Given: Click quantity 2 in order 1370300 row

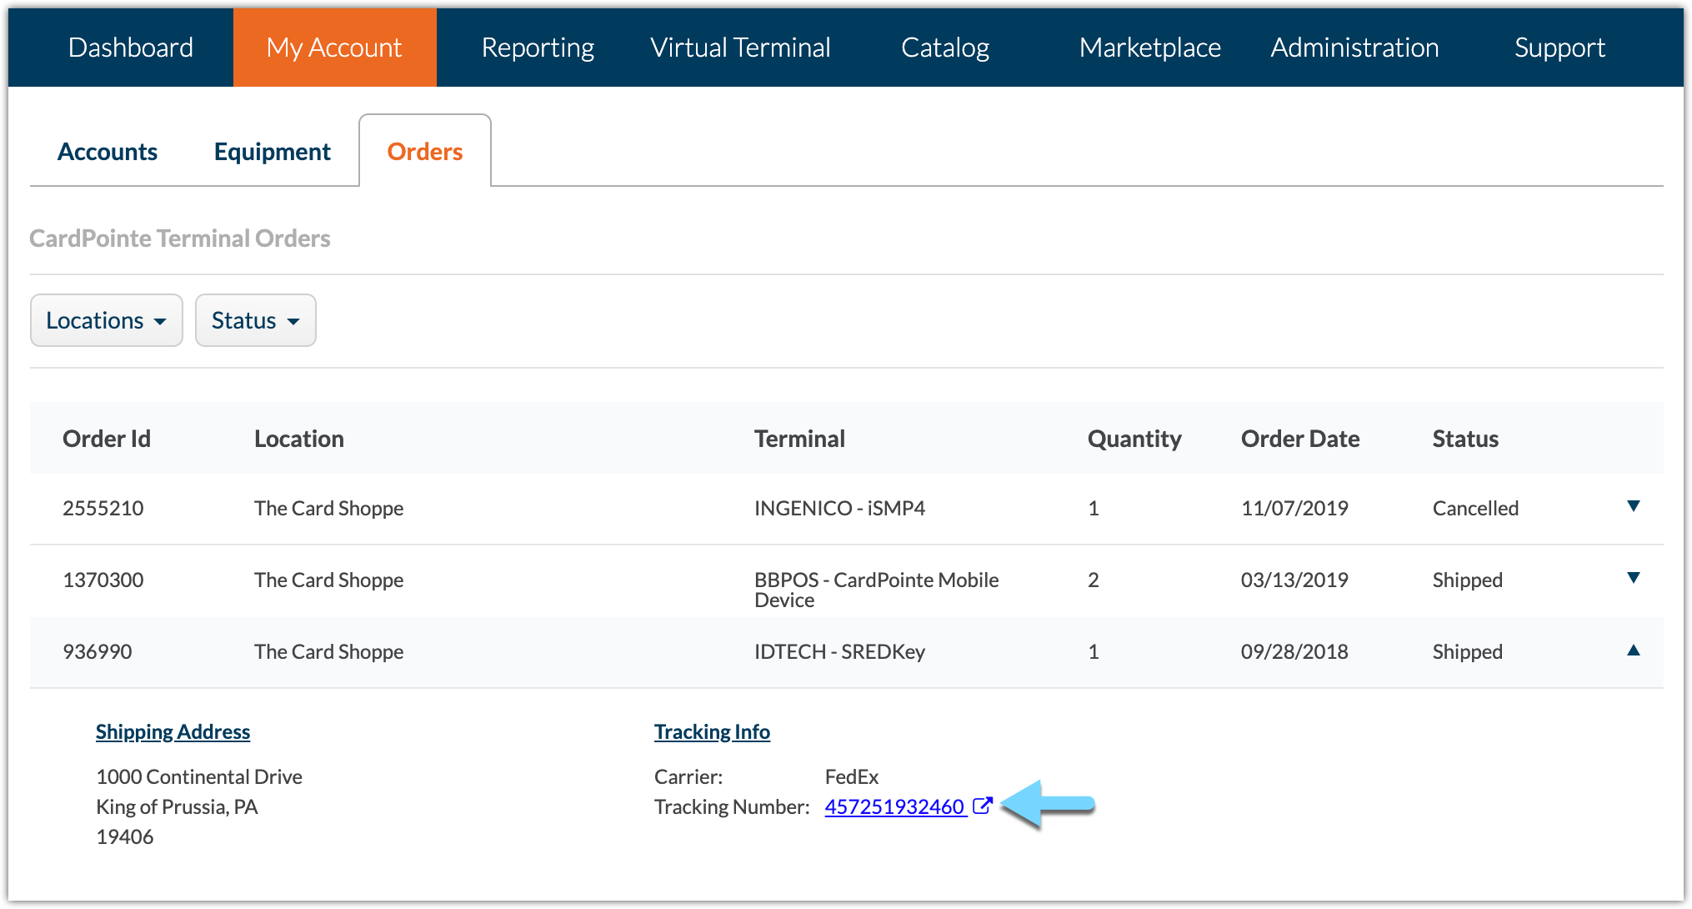Looking at the screenshot, I should pos(1094,580).
